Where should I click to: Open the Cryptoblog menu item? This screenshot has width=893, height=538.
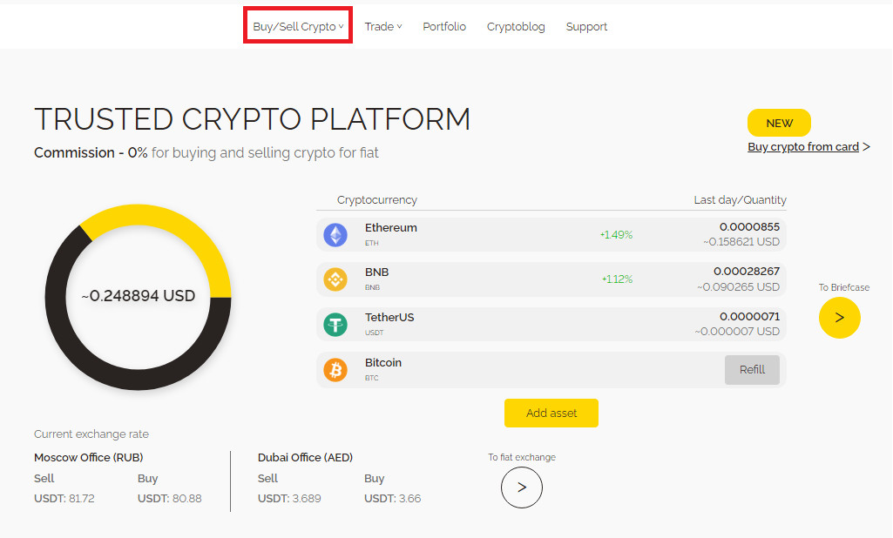(x=516, y=27)
